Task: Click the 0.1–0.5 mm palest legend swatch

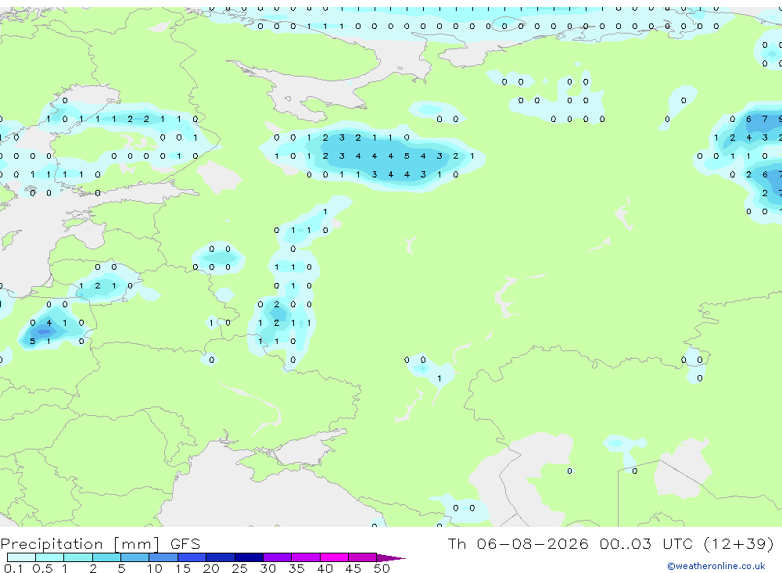Action: pos(21,557)
